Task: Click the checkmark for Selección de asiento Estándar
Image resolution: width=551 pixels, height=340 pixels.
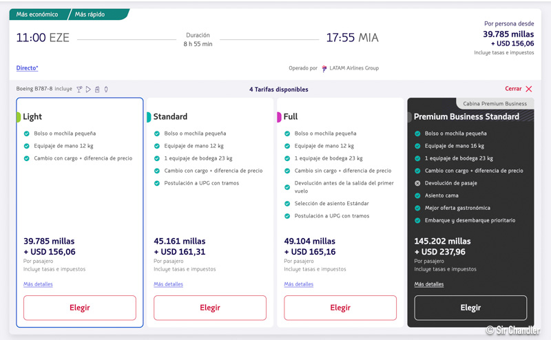Action: [287, 204]
